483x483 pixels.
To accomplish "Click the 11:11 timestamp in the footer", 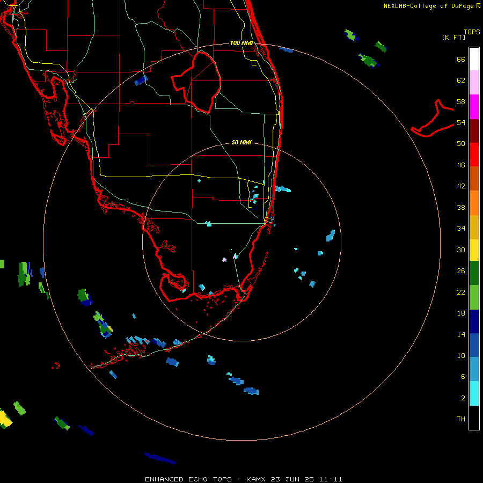I will pos(330,479).
